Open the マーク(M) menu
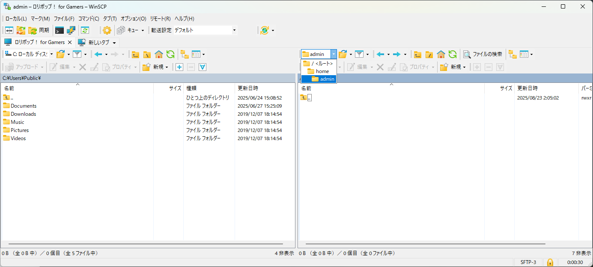 click(40, 19)
